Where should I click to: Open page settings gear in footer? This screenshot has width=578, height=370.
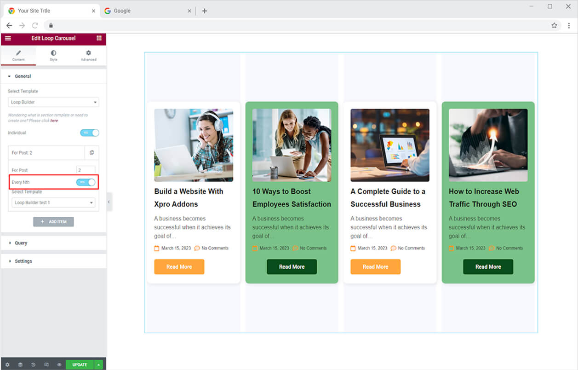(7, 364)
